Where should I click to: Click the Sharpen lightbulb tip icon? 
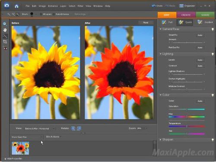[213, 140]
